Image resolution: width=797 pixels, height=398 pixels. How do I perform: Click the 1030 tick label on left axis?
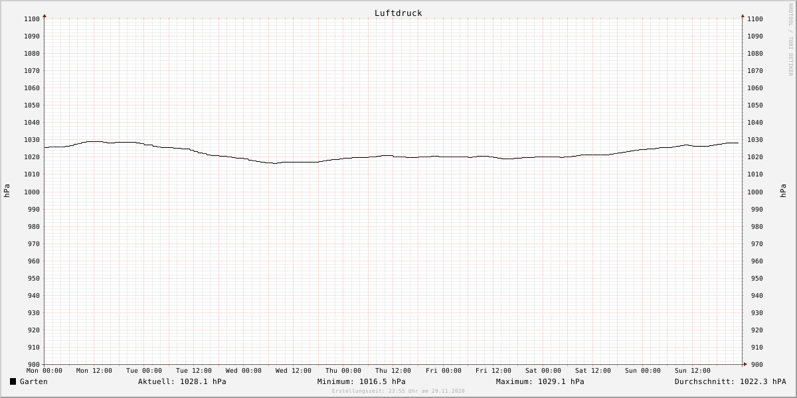tap(32, 140)
